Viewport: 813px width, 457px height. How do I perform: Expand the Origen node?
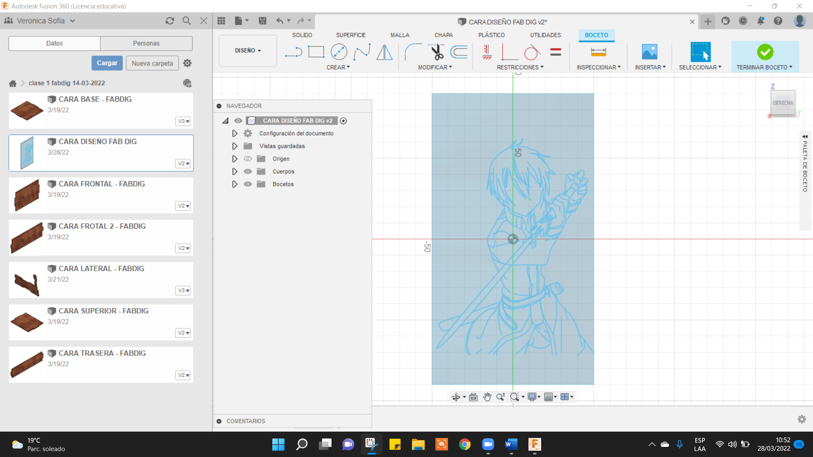tap(235, 159)
